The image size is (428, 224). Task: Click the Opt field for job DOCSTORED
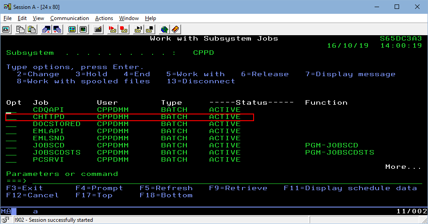[x=11, y=124]
